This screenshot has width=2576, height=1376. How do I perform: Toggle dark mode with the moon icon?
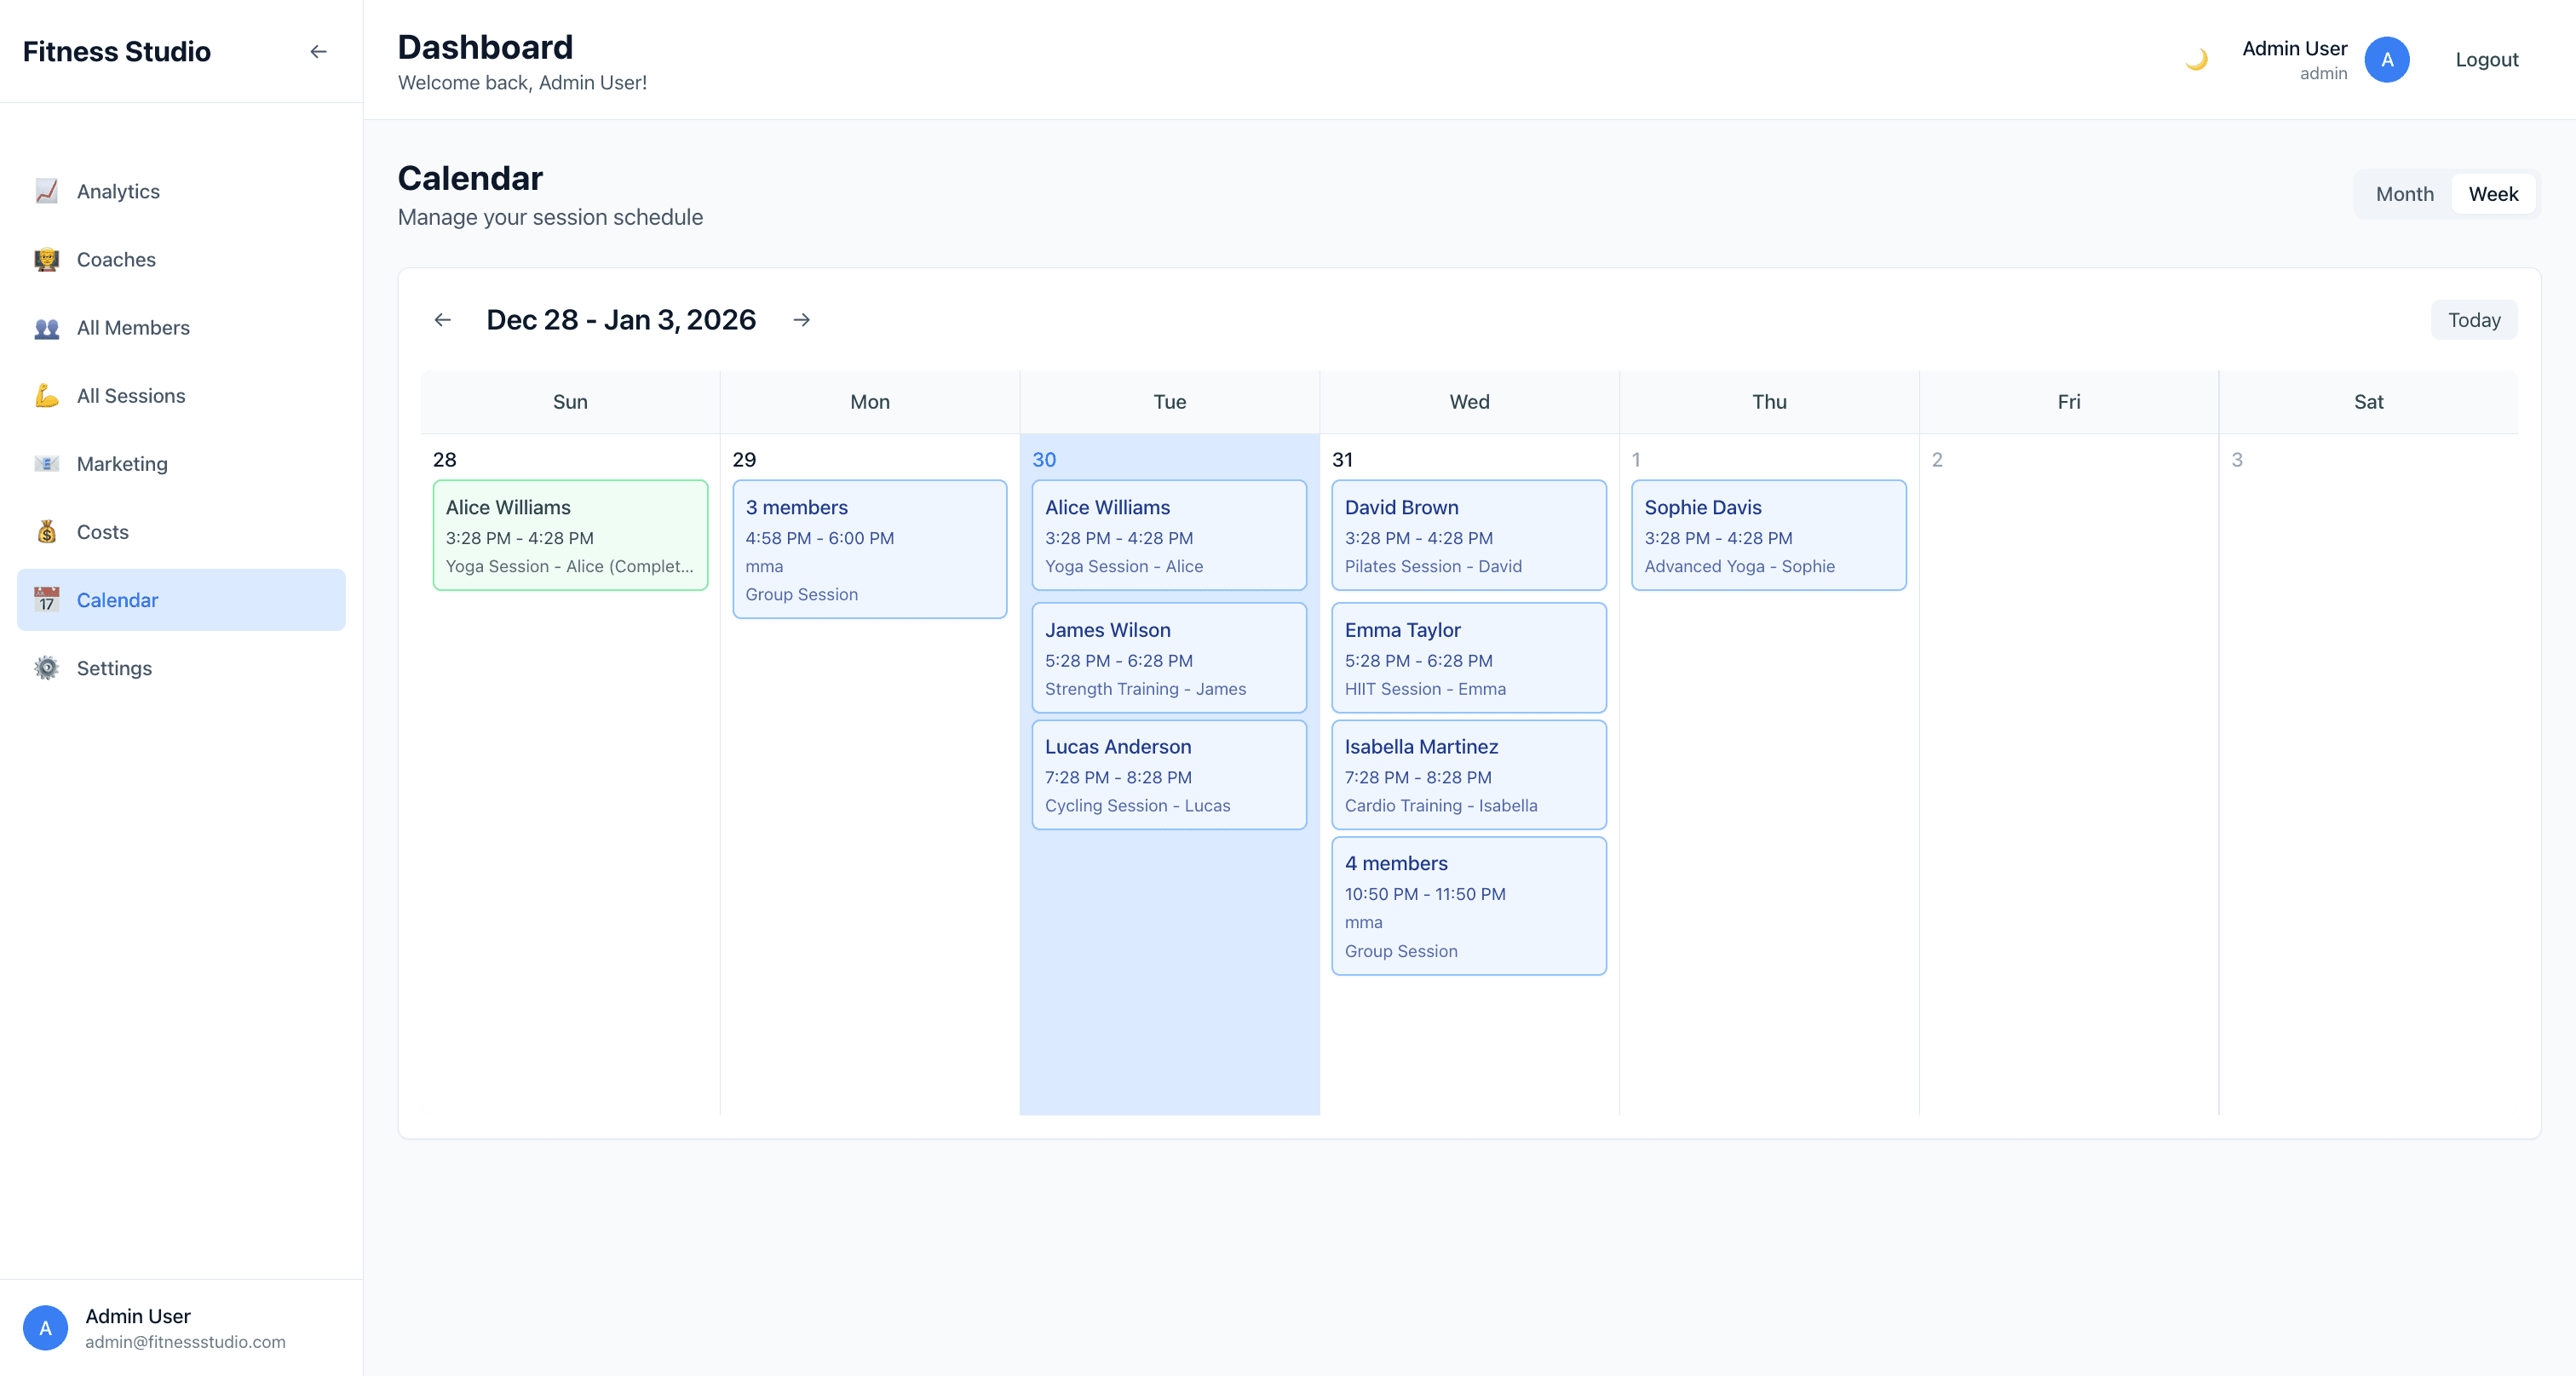2196,59
